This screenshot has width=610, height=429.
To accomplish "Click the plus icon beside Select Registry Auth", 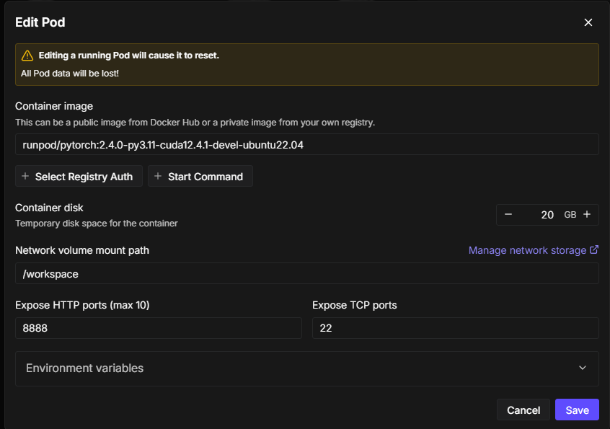I will tap(25, 177).
